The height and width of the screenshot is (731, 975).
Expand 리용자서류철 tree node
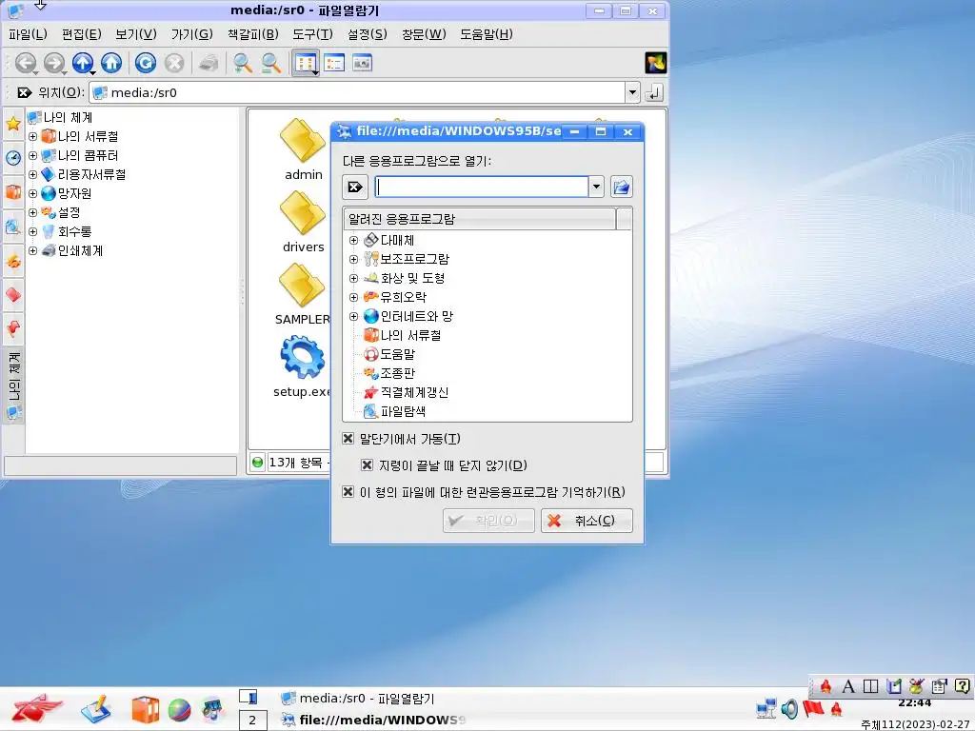pos(33,175)
